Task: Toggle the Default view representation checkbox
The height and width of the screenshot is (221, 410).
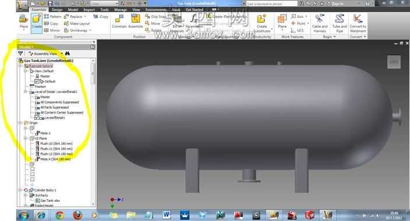Action: click(37, 81)
